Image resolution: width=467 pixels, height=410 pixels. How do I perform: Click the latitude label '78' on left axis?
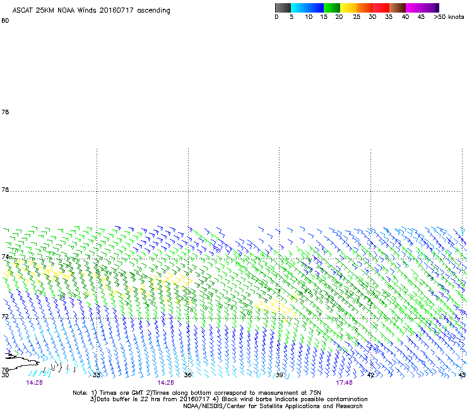click(5, 112)
